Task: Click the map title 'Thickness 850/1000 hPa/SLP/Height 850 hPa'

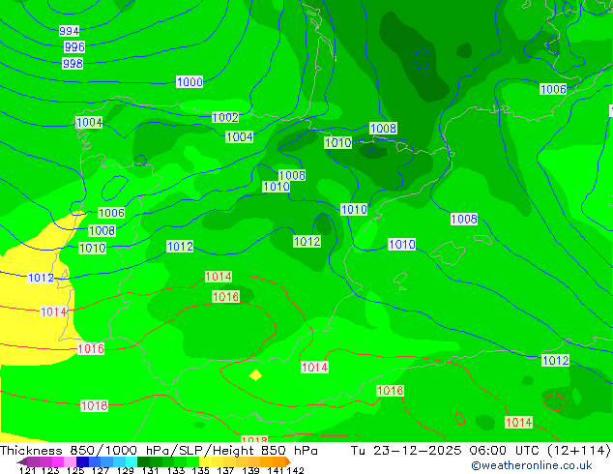Action: tap(159, 450)
